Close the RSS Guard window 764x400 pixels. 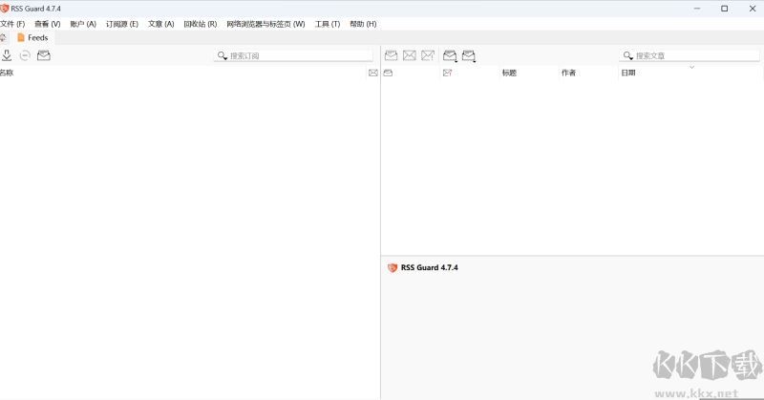pyautogui.click(x=753, y=9)
